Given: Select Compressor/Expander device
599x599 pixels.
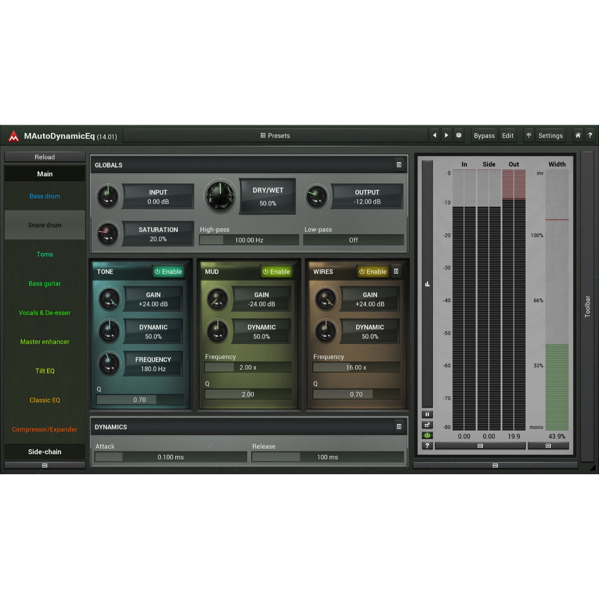Looking at the screenshot, I should 45,429.
